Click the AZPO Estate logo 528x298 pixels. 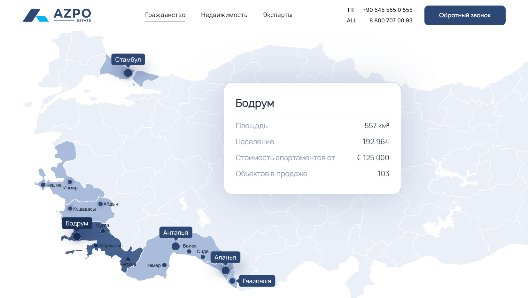[57, 15]
